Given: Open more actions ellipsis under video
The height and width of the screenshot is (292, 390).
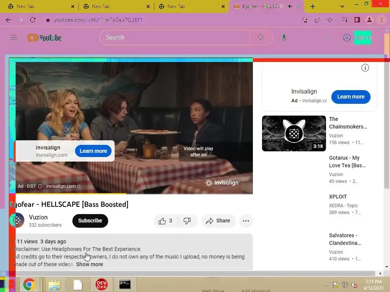Looking at the screenshot, I should coord(246,221).
